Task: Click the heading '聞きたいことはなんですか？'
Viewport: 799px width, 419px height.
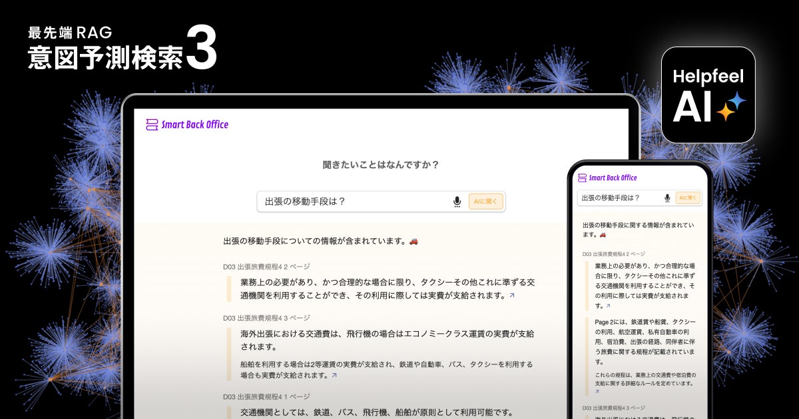Action: point(381,164)
